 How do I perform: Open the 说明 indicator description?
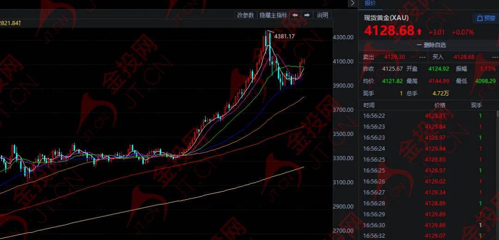pos(323,15)
